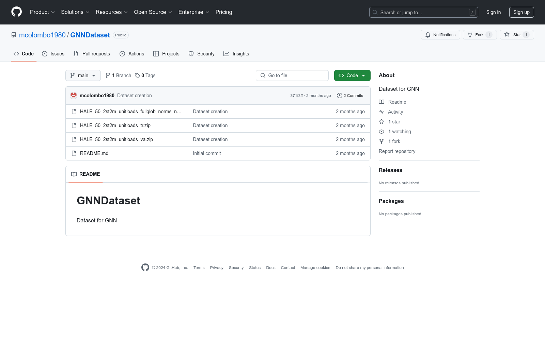This screenshot has width=545, height=340.
Task: Click the 'Search or jump to...' box
Action: click(424, 12)
